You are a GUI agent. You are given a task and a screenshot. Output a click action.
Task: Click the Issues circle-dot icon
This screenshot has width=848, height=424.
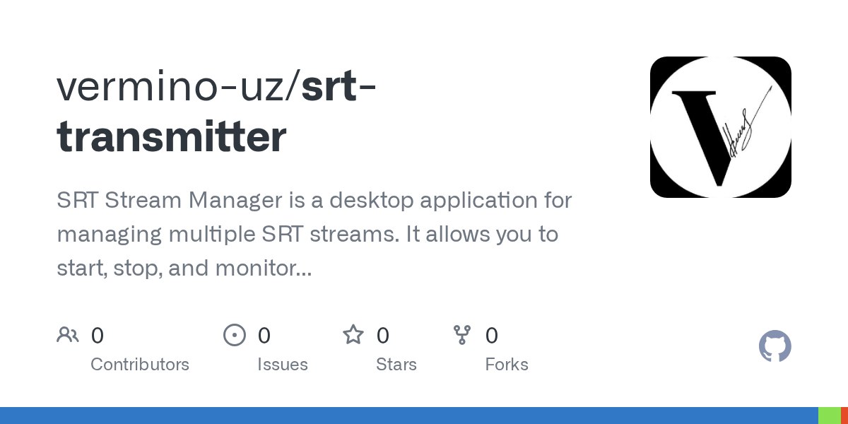pos(234,334)
